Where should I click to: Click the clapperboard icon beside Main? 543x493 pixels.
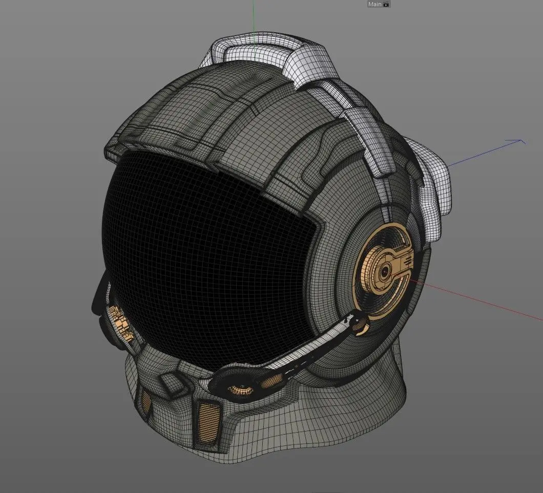pos(386,4)
